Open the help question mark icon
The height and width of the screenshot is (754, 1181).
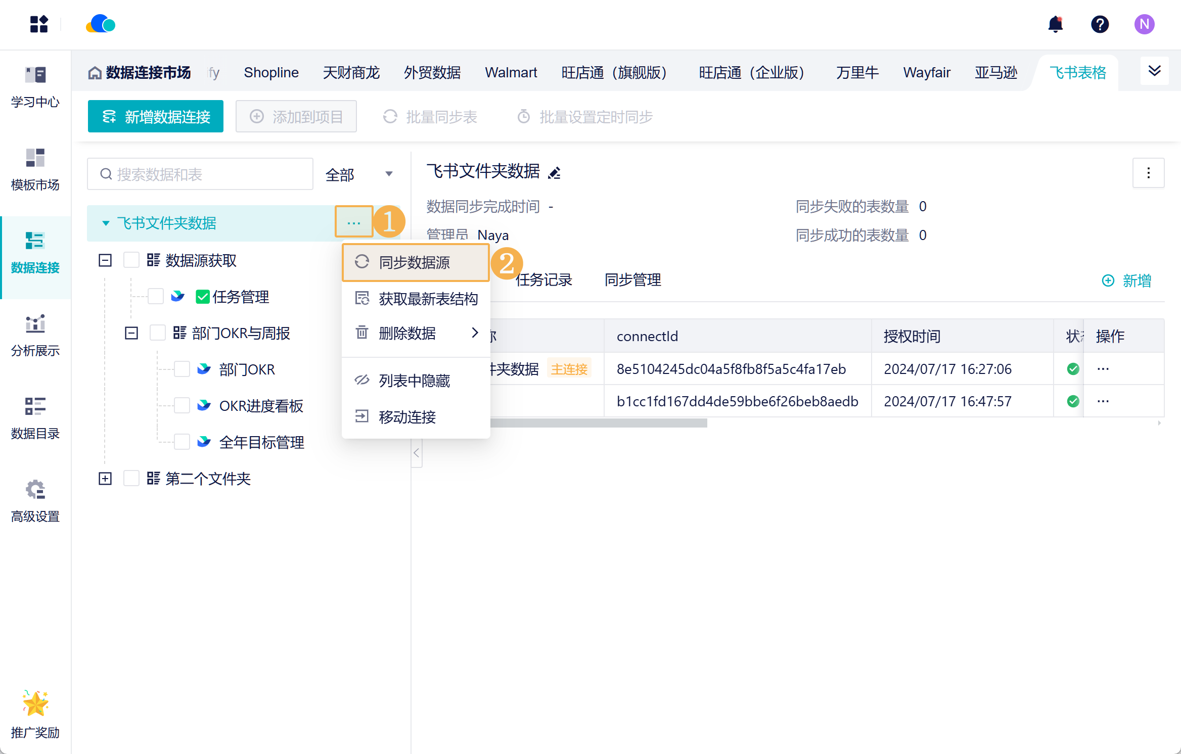pos(1100,24)
